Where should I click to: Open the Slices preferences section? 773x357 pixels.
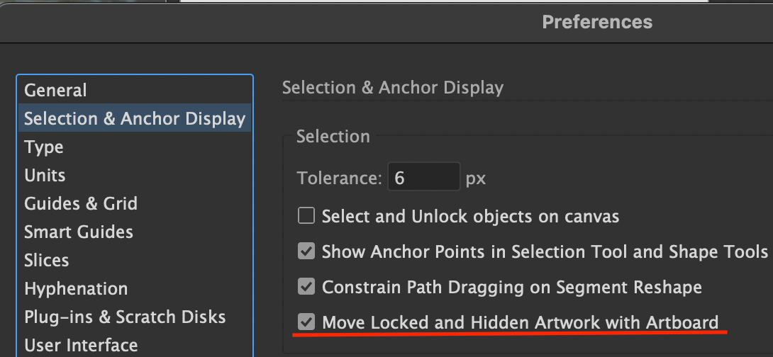[47, 261]
